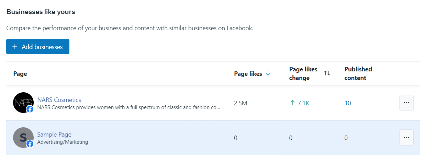Toggle sort arrows for Page likes change
Image resolution: width=425 pixels, height=163 pixels.
point(327,73)
